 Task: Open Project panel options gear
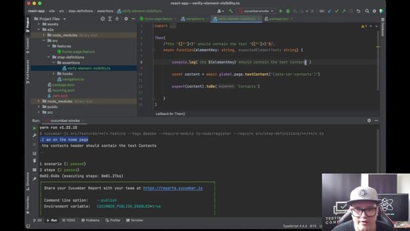pos(126,19)
